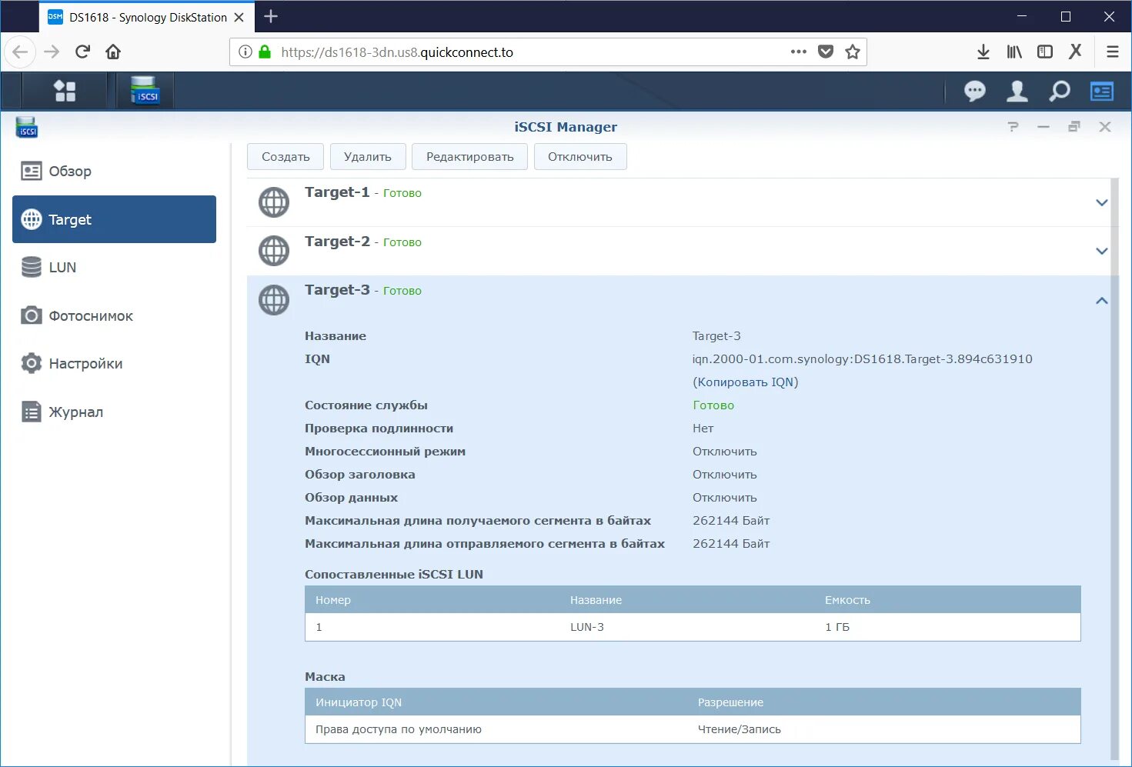Open a new browser tab
The height and width of the screenshot is (767, 1132).
click(271, 16)
